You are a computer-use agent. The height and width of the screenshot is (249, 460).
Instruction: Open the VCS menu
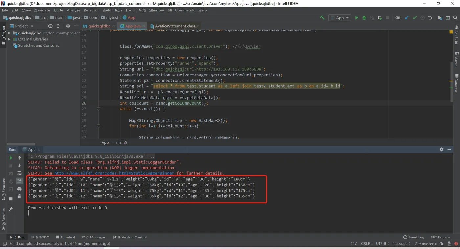tap(142, 10)
